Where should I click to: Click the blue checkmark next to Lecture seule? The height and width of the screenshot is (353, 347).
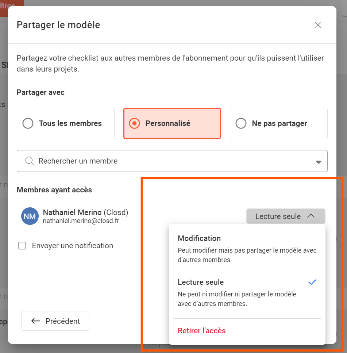tap(312, 282)
